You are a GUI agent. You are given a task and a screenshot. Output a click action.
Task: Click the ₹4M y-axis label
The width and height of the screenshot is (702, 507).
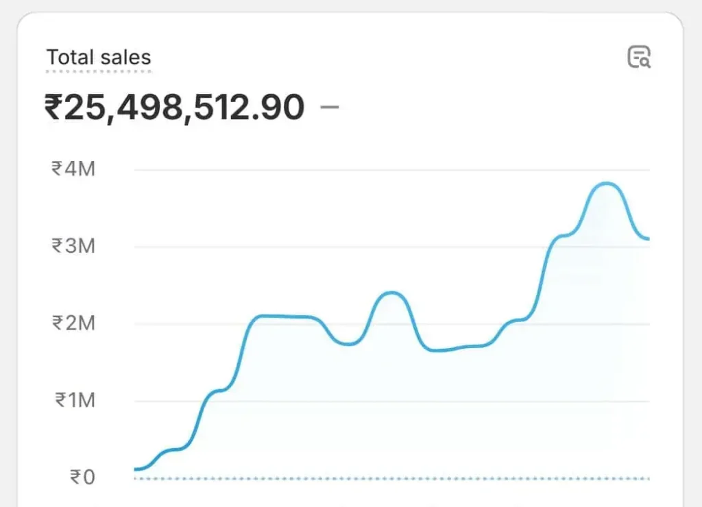(73, 169)
